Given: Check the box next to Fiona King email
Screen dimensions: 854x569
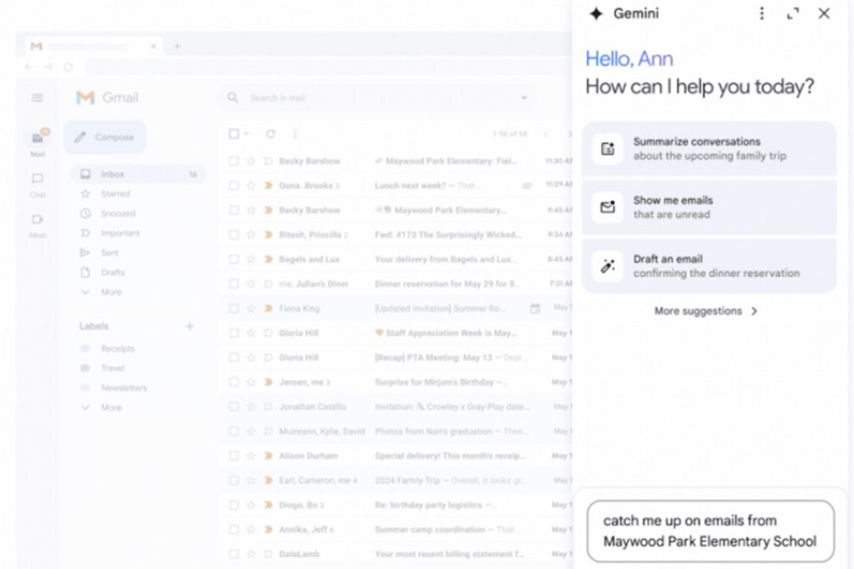Looking at the screenshot, I should [234, 309].
